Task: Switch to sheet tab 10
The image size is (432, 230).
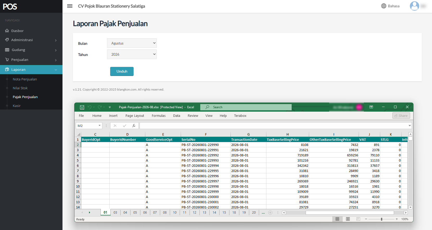Action: coord(175,213)
